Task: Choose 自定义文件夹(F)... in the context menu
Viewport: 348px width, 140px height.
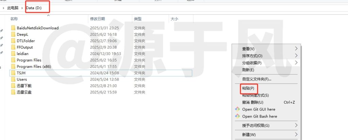Action: click(266, 79)
